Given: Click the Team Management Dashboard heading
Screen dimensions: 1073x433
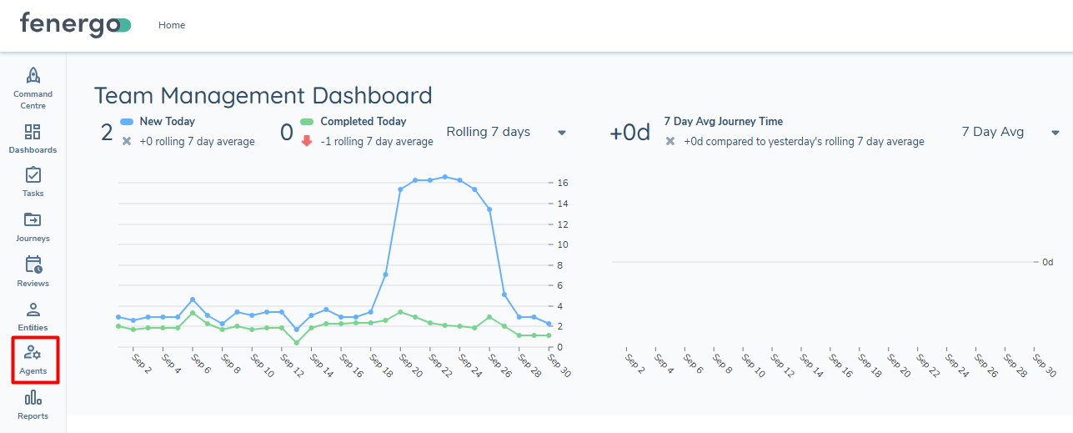Looking at the screenshot, I should 263,95.
